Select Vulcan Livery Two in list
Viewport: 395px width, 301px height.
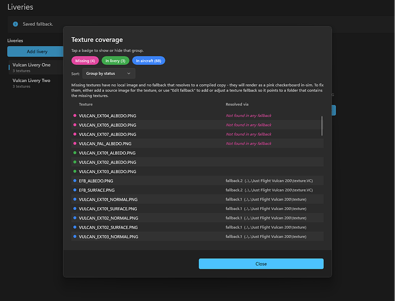[35, 83]
